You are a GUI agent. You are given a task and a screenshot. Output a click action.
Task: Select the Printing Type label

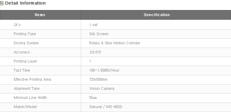coord(25,34)
